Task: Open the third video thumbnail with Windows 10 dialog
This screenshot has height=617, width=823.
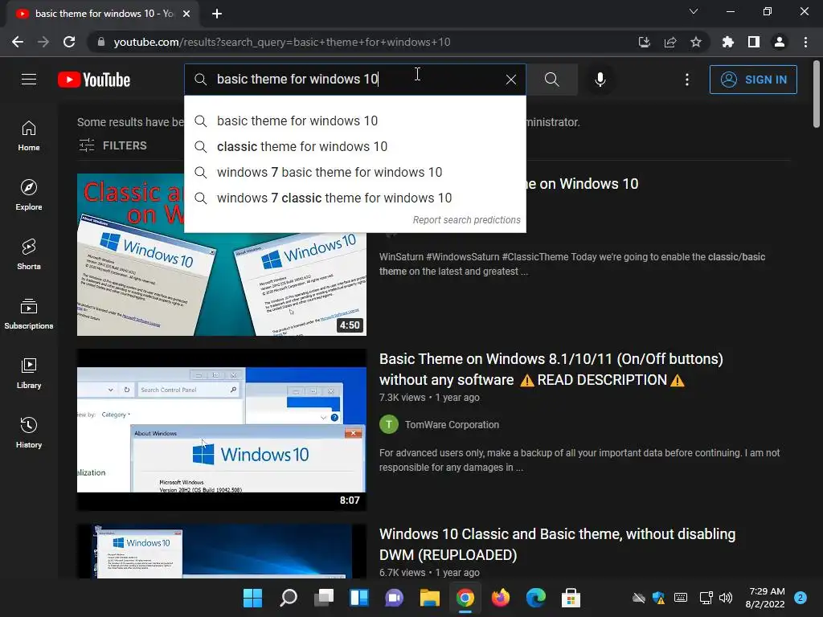Action: pos(222,551)
